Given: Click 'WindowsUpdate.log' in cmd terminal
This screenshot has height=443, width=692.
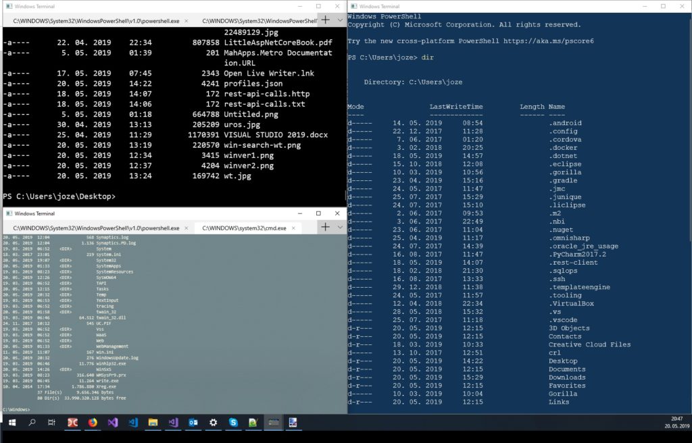Looking at the screenshot, I should pos(117,358).
